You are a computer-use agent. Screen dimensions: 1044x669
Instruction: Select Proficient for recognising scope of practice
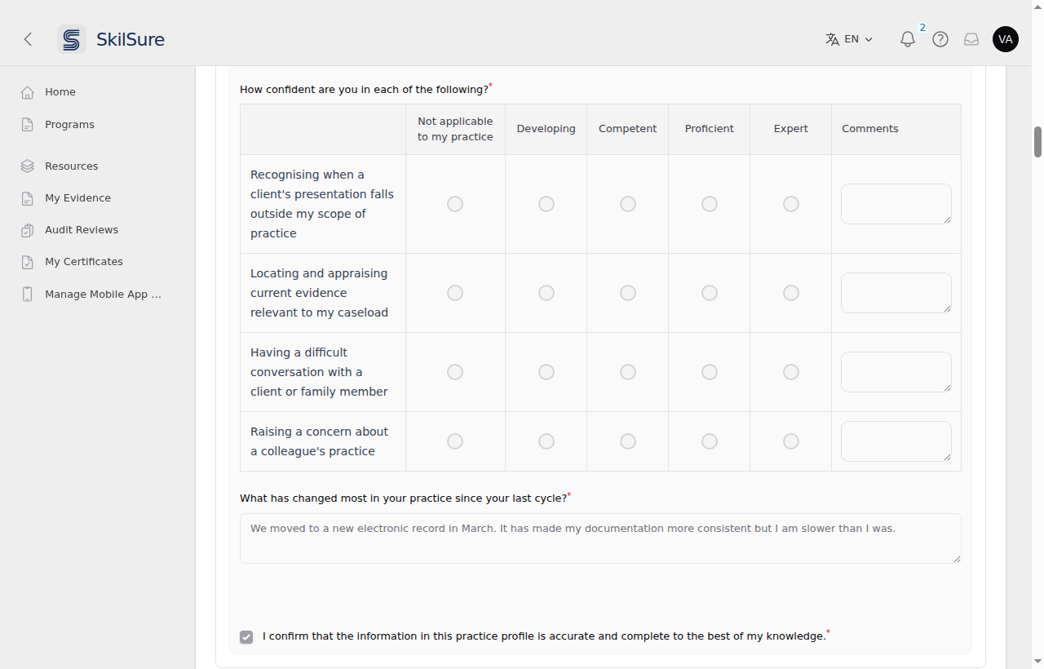tap(710, 204)
